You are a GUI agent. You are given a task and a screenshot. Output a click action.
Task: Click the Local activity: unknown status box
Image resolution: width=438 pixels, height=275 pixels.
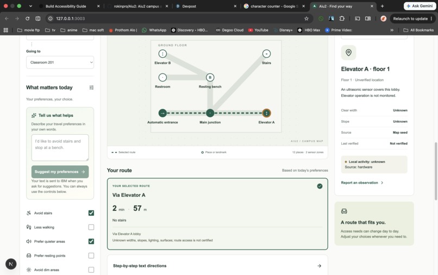(374, 164)
